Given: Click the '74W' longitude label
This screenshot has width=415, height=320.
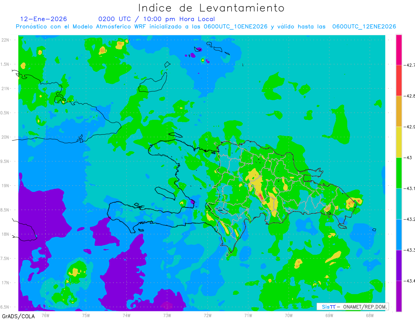Looking at the screenshot, I should 127,315.
